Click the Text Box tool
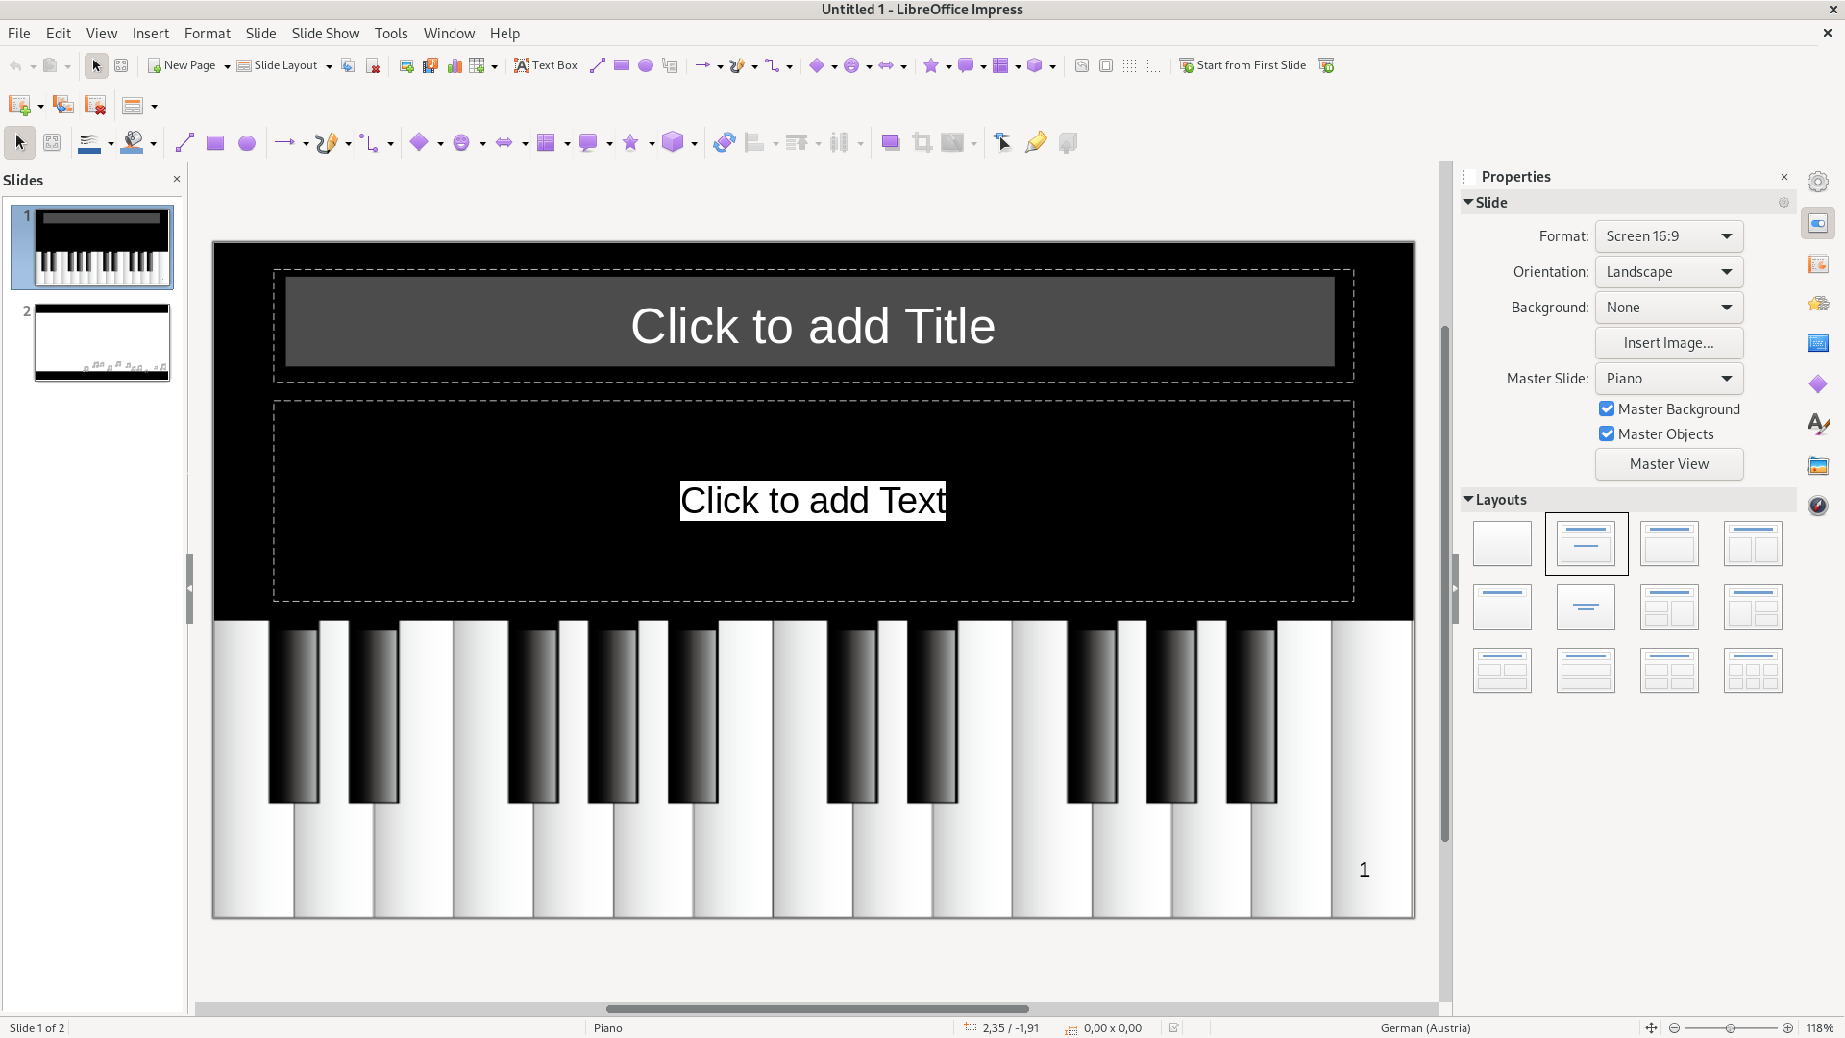This screenshot has height=1038, width=1845. tap(546, 65)
